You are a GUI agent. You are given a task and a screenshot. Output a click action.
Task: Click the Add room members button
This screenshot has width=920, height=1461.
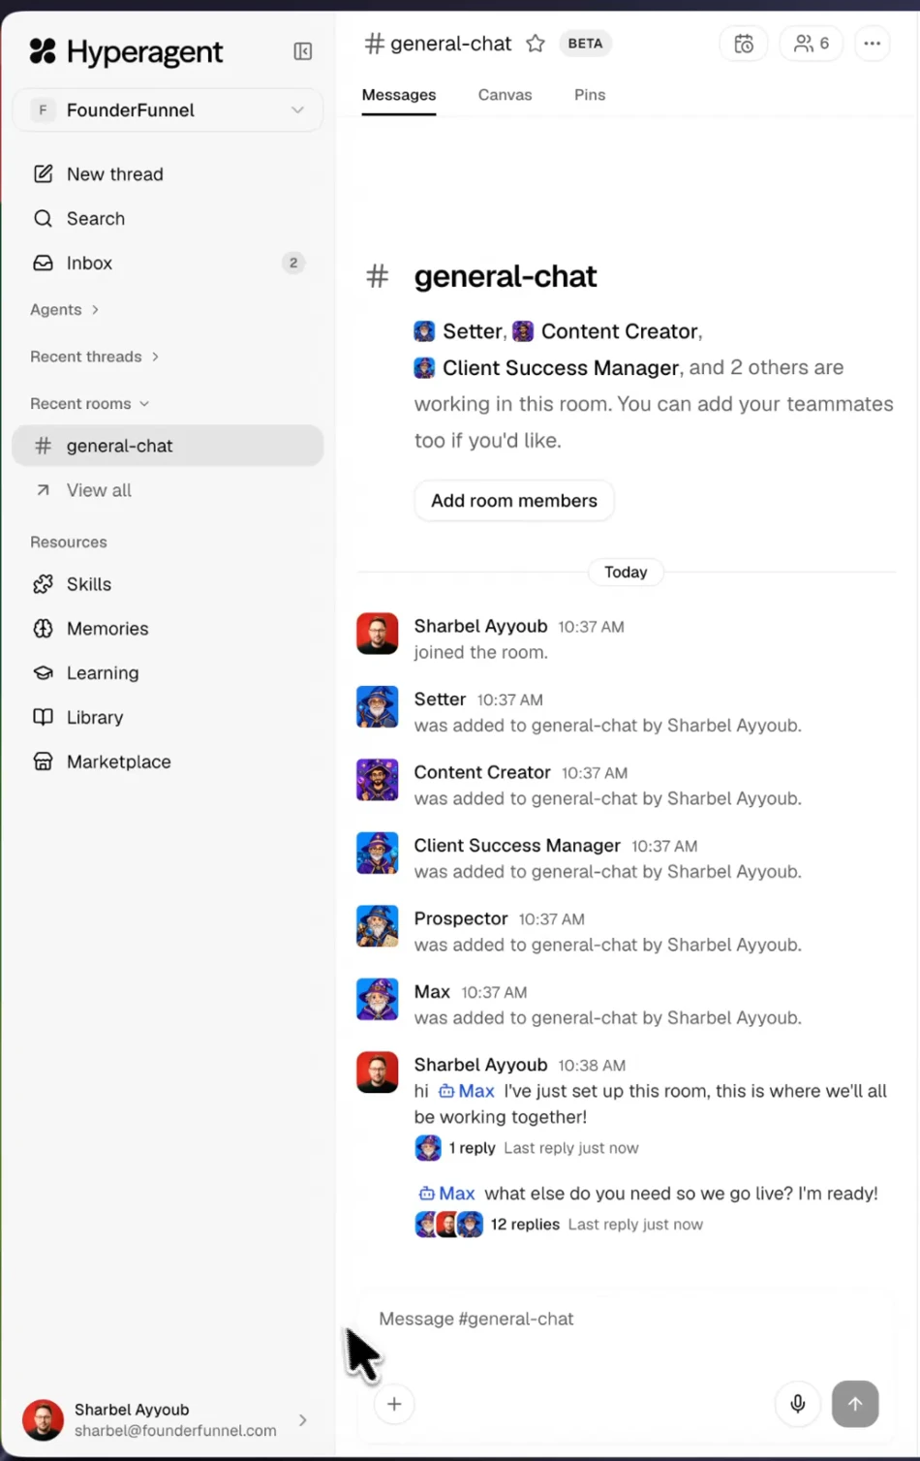(514, 501)
